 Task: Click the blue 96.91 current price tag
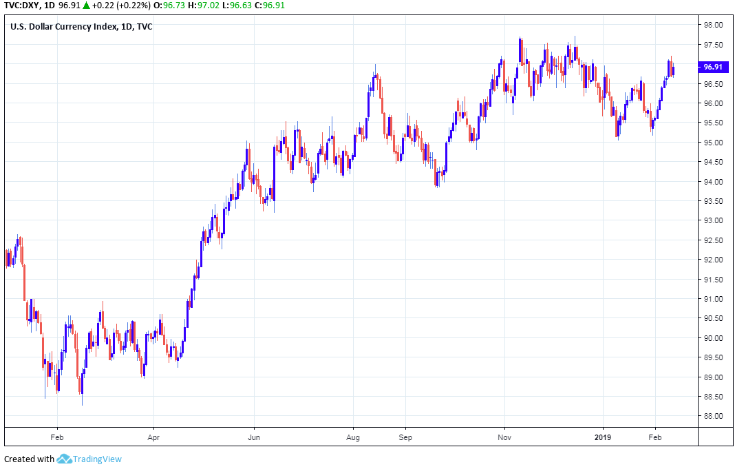[x=712, y=67]
